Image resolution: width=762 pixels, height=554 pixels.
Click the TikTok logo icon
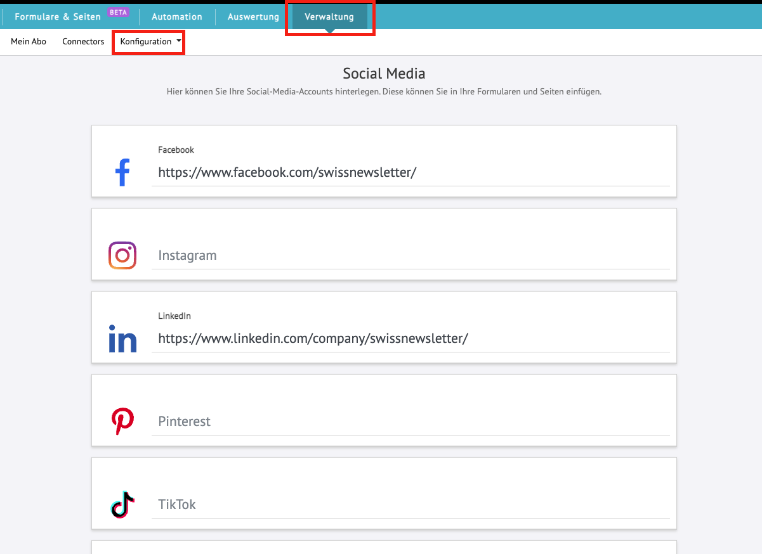point(122,505)
